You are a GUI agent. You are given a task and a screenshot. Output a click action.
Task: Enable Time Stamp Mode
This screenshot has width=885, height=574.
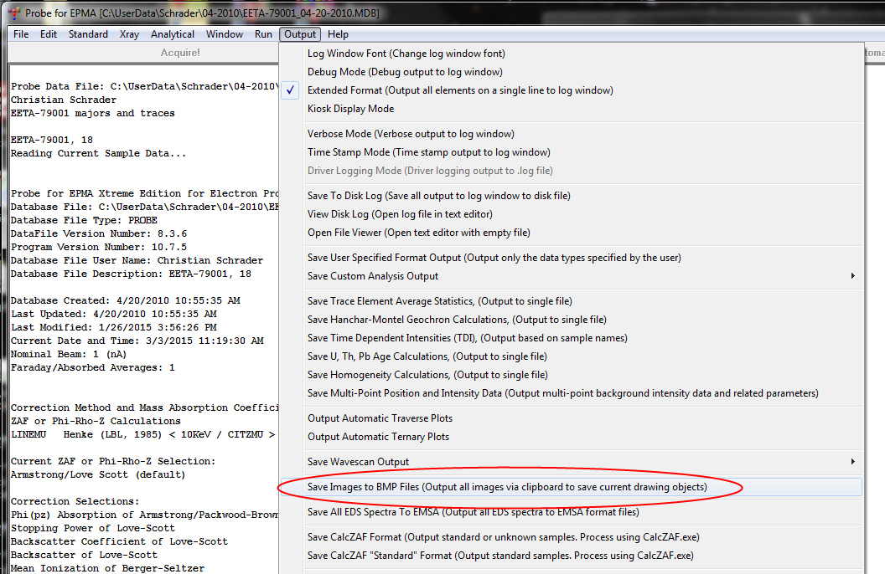tap(428, 152)
